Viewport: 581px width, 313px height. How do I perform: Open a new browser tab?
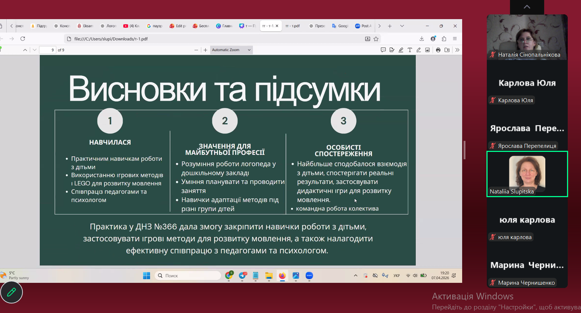coord(390,26)
